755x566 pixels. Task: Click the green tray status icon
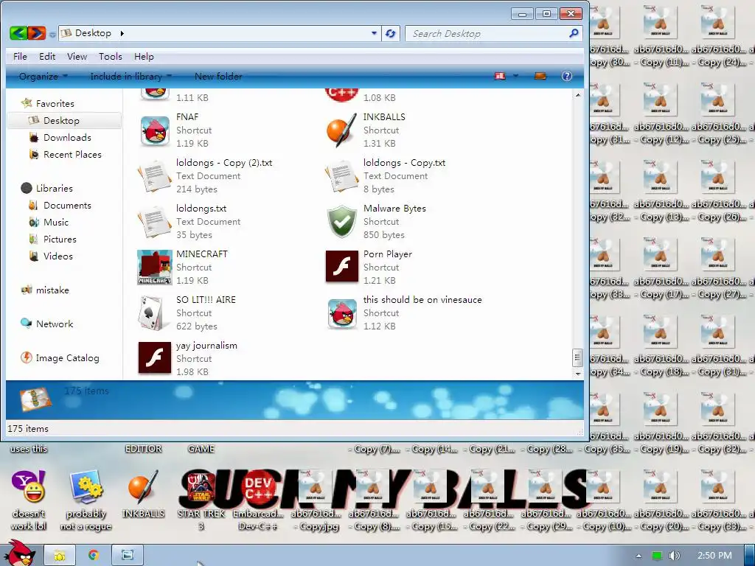657,556
